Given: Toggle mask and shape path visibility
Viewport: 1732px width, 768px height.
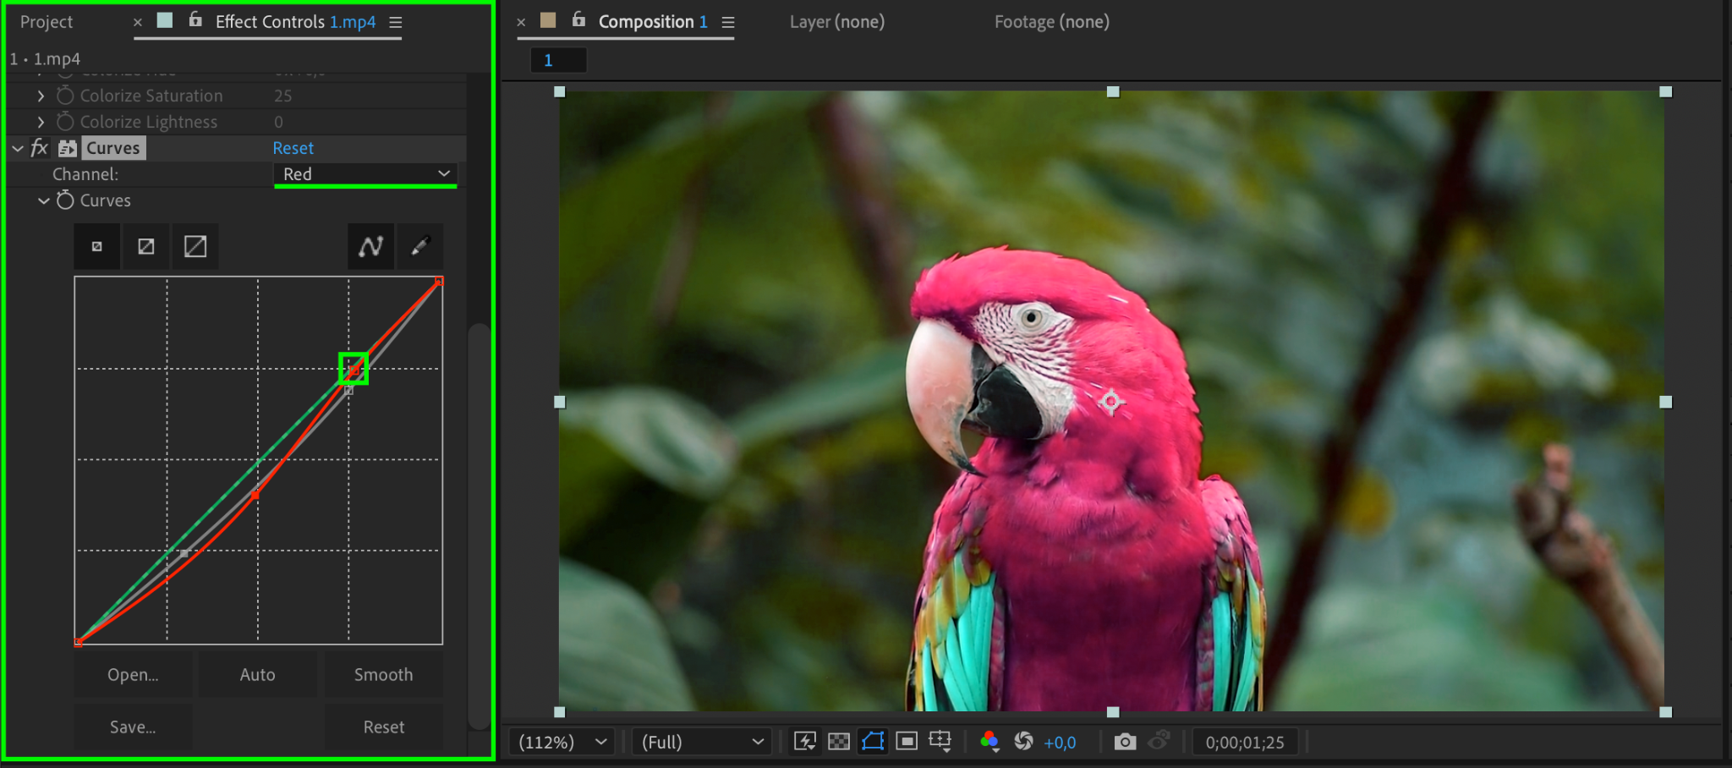Looking at the screenshot, I should click(872, 742).
